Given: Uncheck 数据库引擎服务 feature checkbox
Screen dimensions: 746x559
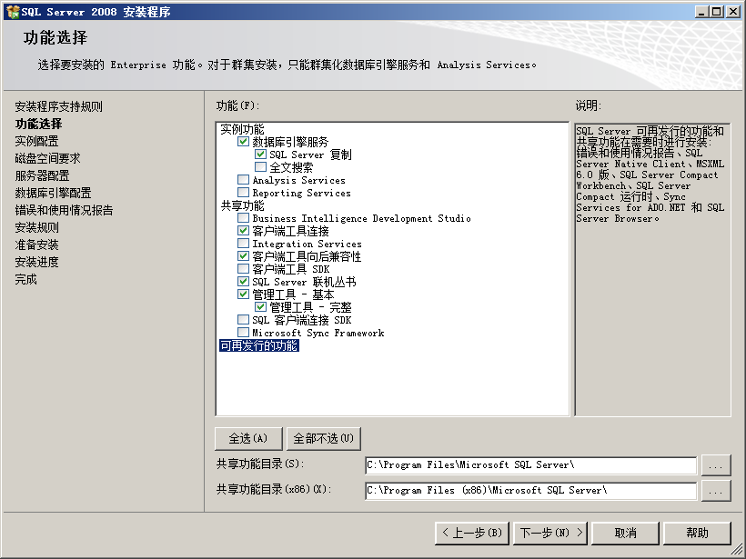Looking at the screenshot, I should [243, 142].
